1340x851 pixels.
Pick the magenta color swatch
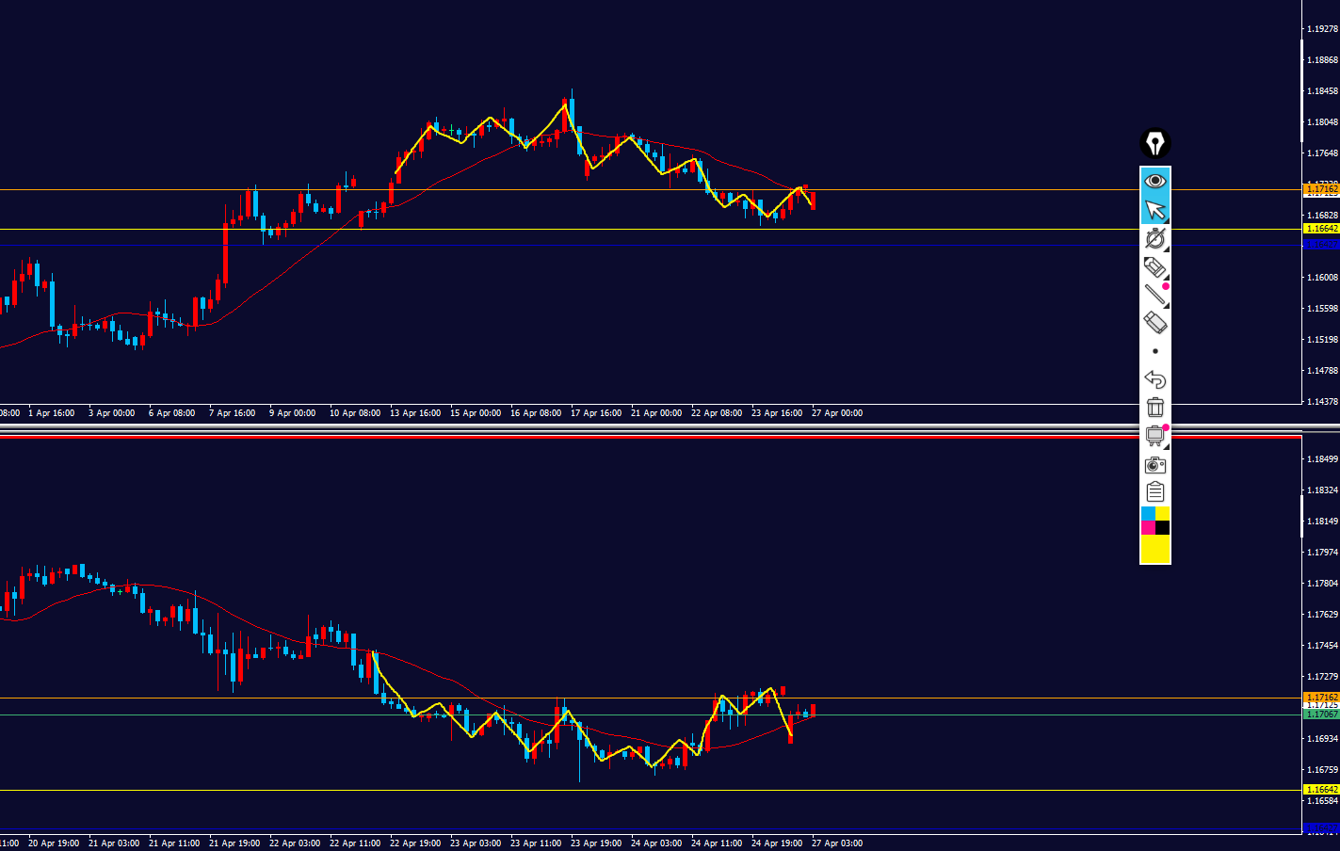point(1148,528)
